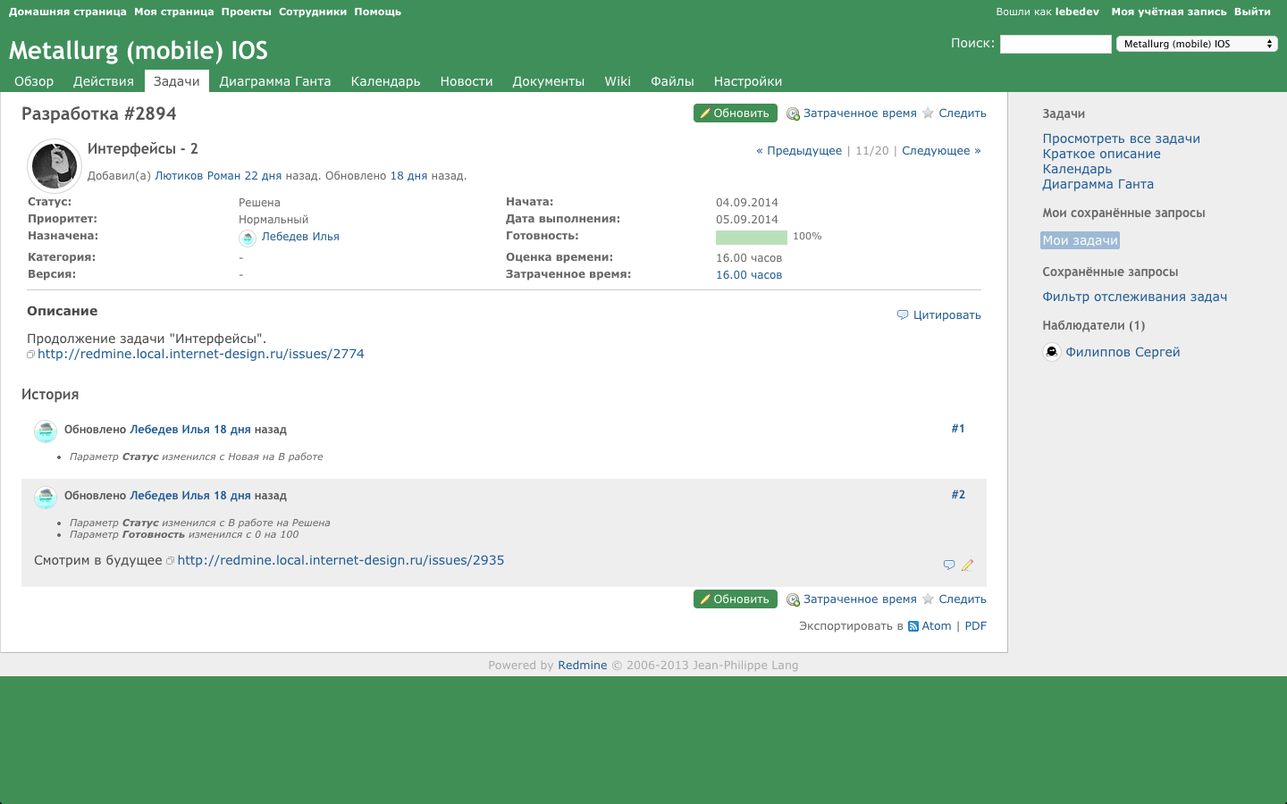Click watcher Филиппов Сергей's avatar icon
The width and height of the screenshot is (1287, 804).
click(x=1052, y=352)
